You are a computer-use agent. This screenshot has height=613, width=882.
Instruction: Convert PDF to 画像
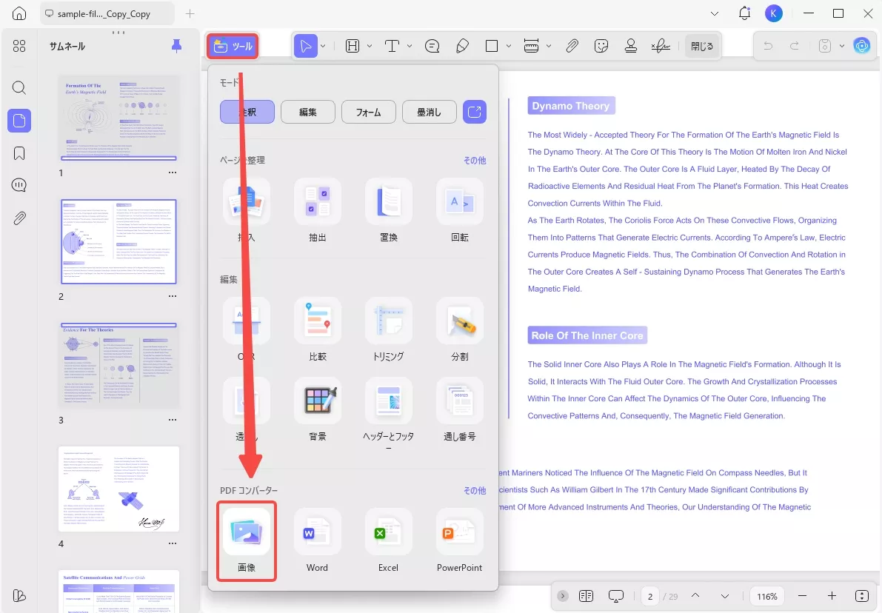(x=247, y=541)
